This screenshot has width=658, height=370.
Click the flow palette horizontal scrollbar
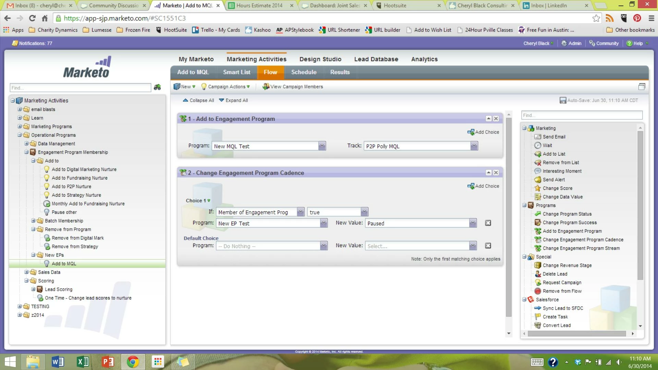pos(577,333)
